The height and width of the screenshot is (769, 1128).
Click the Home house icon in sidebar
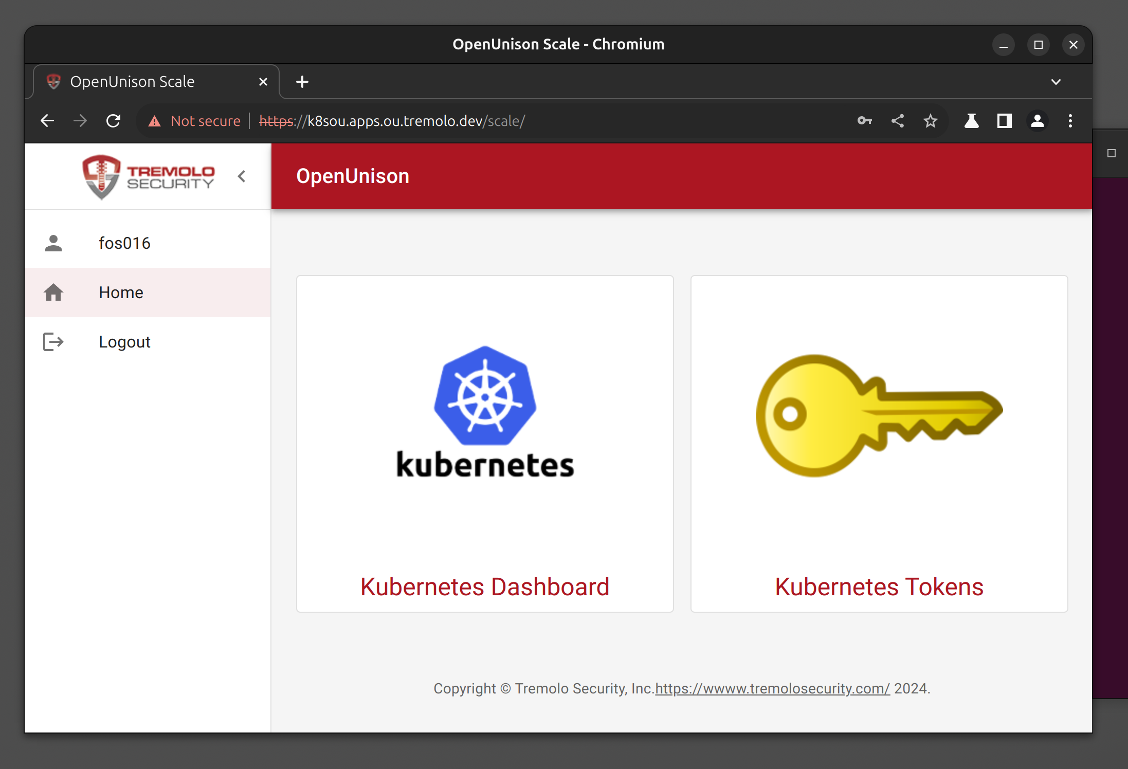click(53, 292)
